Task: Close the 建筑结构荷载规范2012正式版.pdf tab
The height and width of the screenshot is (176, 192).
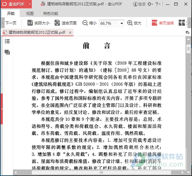Action: tap(70, 33)
